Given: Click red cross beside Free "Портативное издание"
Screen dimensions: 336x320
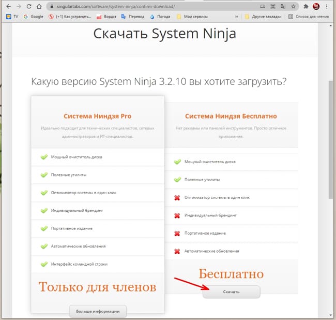Looking at the screenshot, I should click(x=177, y=233).
